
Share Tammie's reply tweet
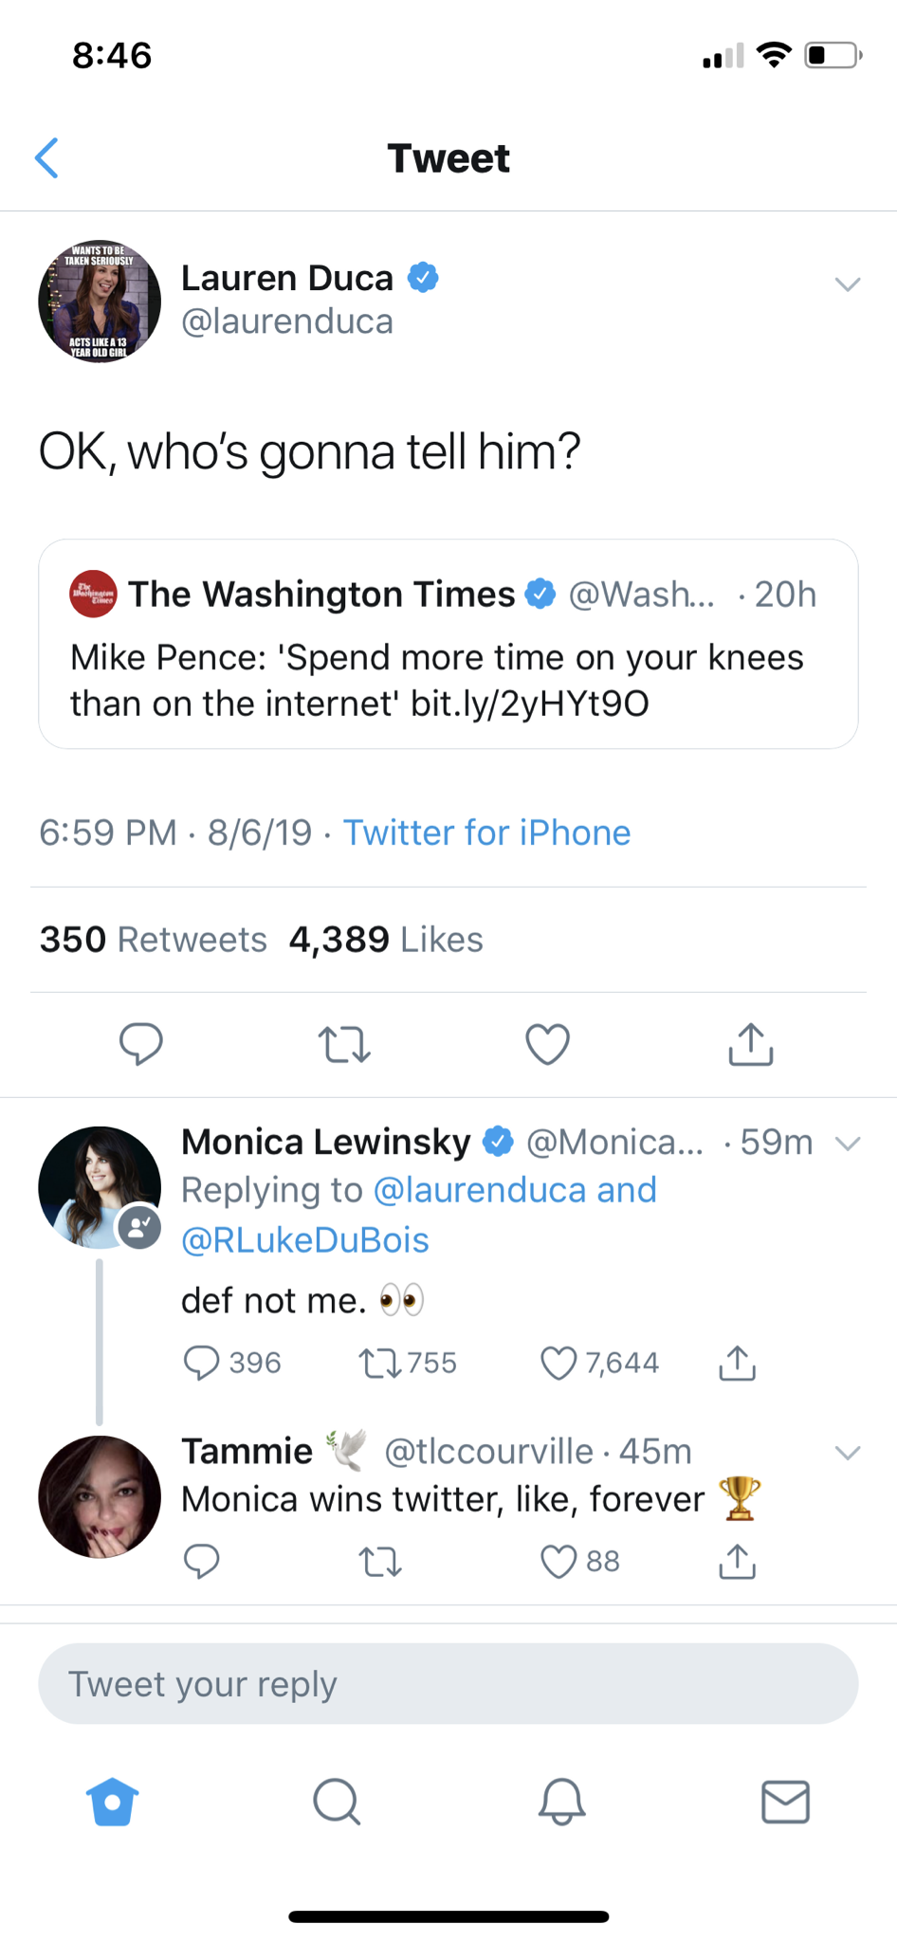(x=737, y=1561)
